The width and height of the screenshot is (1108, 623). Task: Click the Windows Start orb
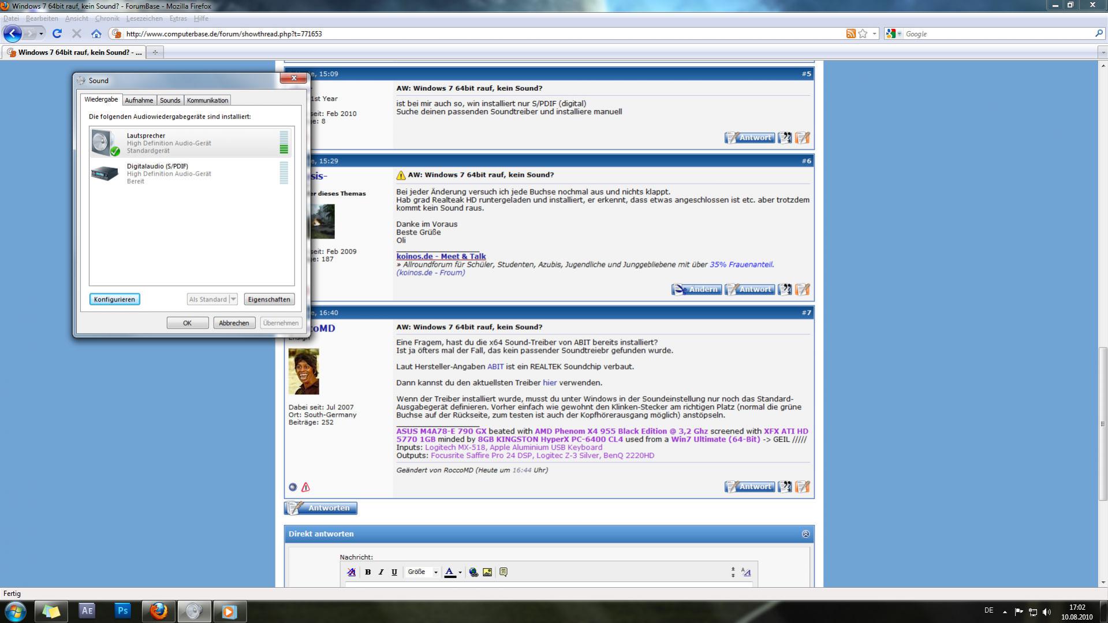(x=16, y=611)
